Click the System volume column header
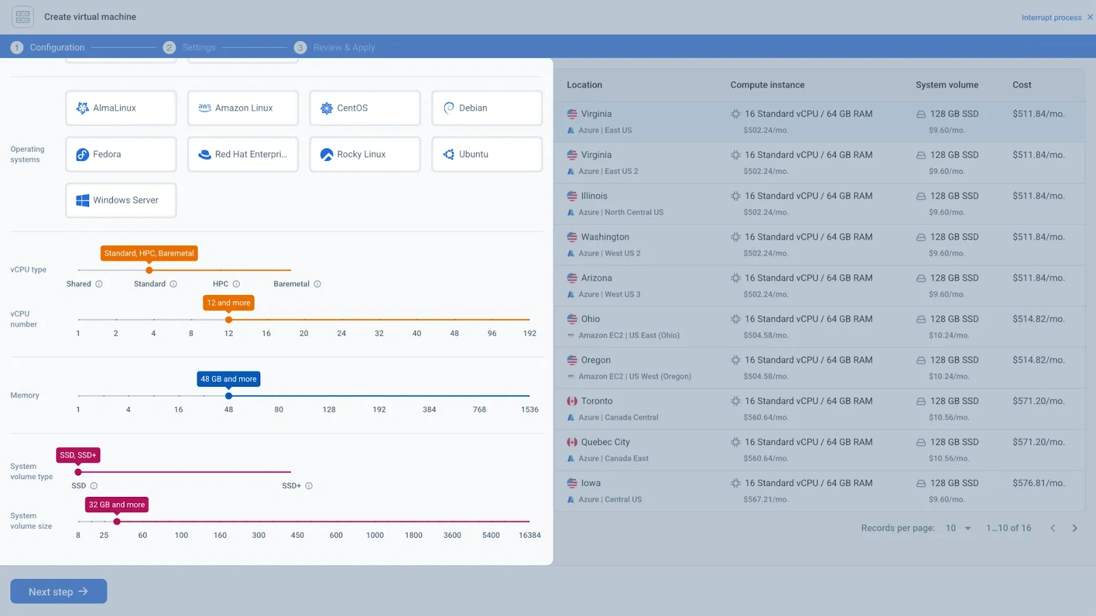 pyautogui.click(x=947, y=85)
